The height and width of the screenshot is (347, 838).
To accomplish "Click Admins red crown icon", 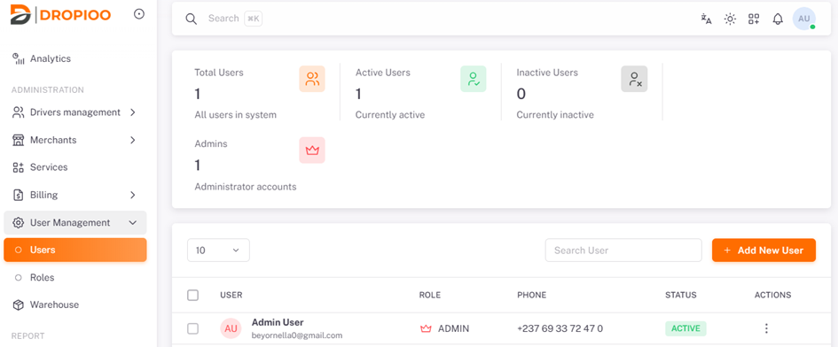I will coord(312,150).
